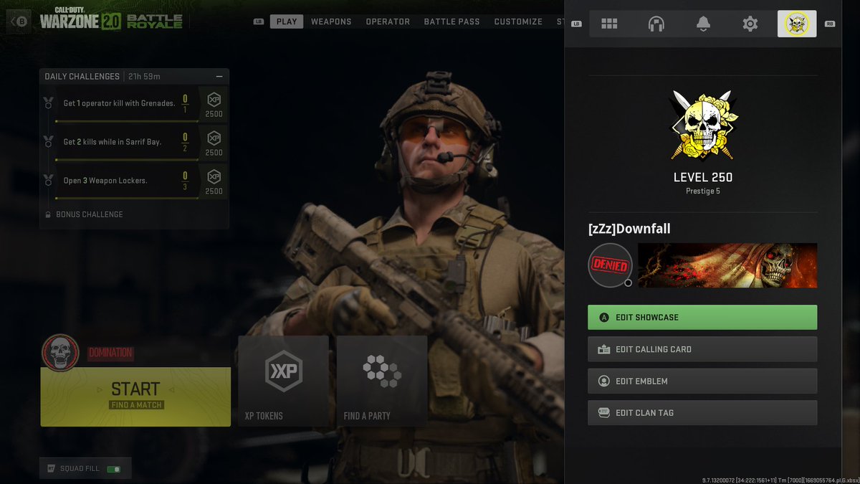Click XP reward icon for Sarrif Bay challenge
The image size is (860, 484).
[214, 138]
